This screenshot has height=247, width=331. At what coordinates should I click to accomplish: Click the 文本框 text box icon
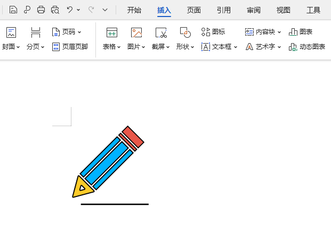[x=206, y=47]
